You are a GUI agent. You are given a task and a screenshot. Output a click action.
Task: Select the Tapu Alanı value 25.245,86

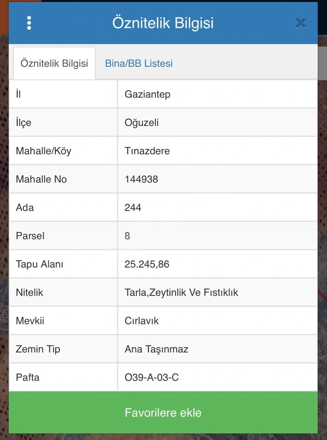[147, 264]
